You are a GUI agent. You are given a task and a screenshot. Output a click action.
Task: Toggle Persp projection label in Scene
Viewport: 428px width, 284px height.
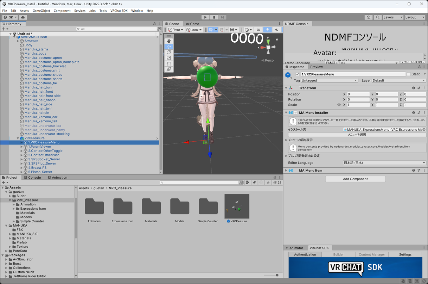[x=268, y=60]
